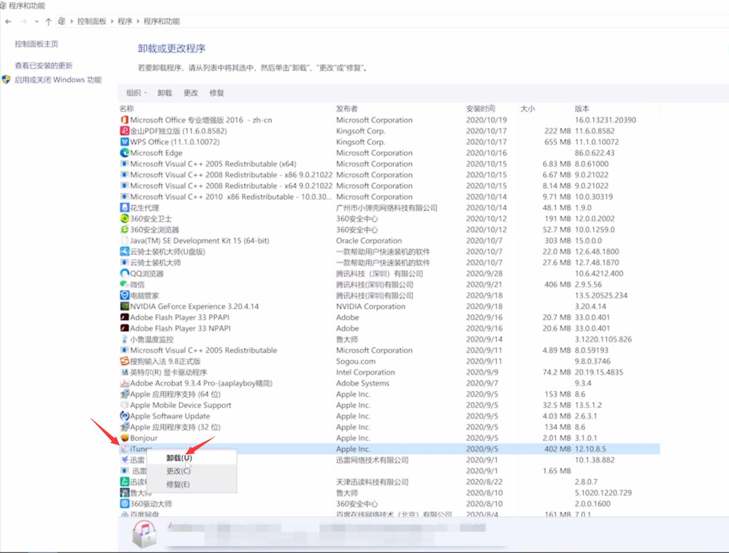
Task: Select Apple 应用程序支持 (64 位) row
Action: pos(389,394)
